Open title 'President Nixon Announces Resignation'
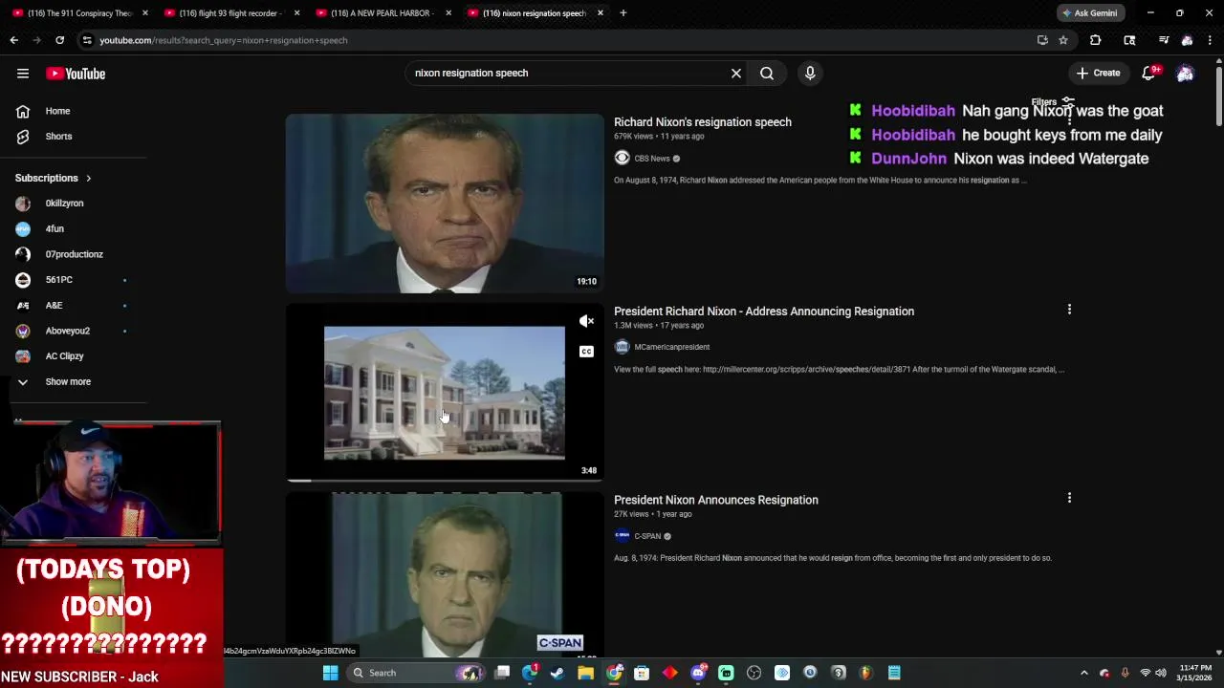Screen dimensions: 1224x688 click(716, 500)
